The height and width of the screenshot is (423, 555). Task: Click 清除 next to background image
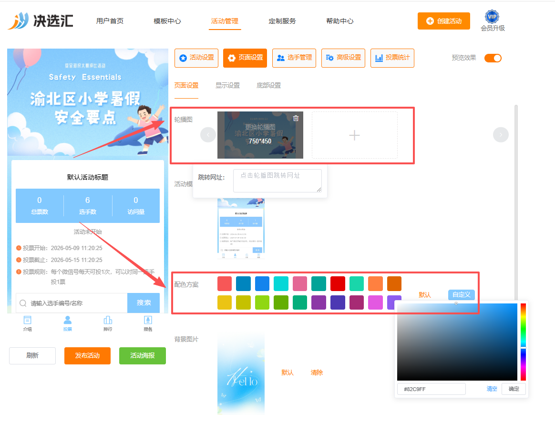point(317,373)
